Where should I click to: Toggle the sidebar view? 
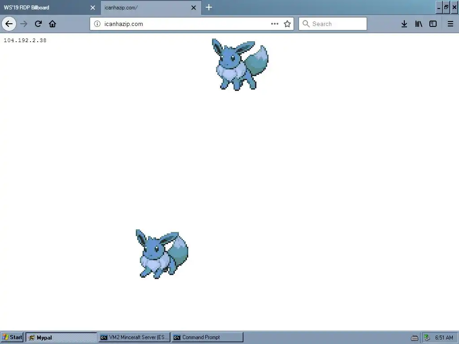(433, 24)
